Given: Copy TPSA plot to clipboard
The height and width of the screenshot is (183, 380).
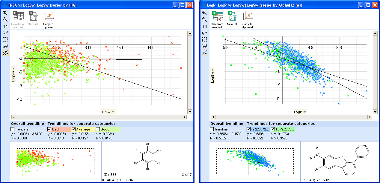Looking at the screenshot, I should click(48, 20).
